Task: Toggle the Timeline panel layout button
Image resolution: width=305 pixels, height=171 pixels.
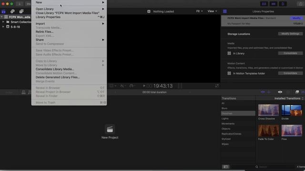Action: pyautogui.click(x=273, y=4)
